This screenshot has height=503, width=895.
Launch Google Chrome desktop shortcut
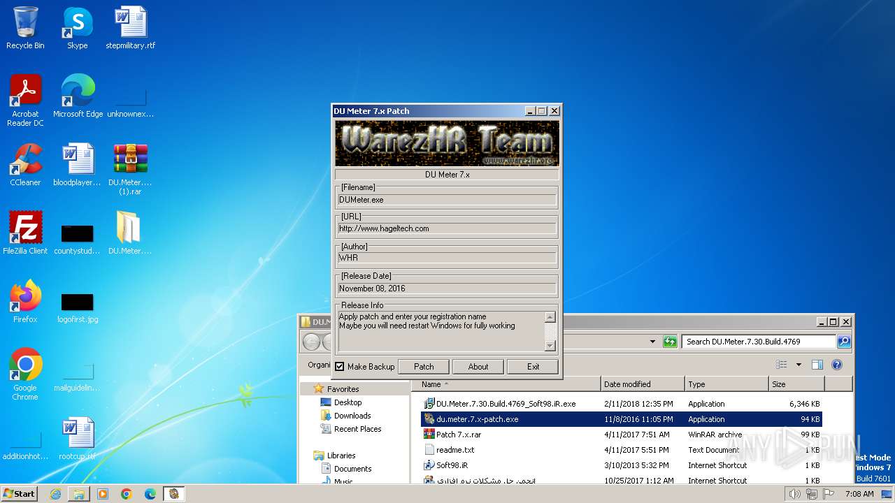pyautogui.click(x=25, y=374)
